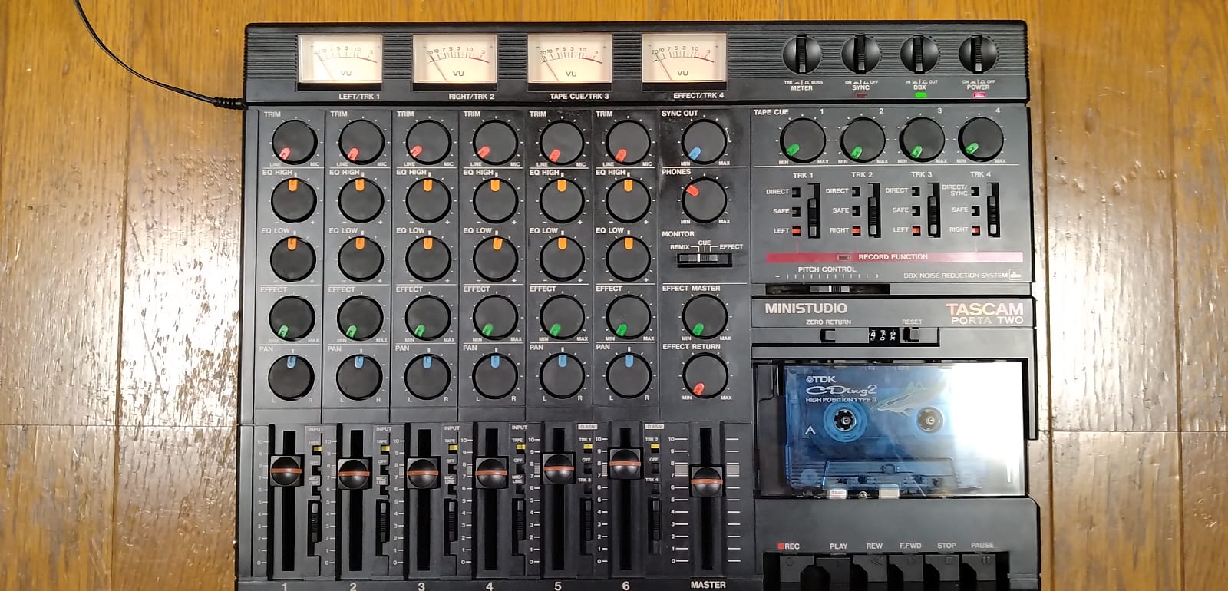
Task: Click the EFFECT/TRK 4 VU meter
Action: pos(684,61)
